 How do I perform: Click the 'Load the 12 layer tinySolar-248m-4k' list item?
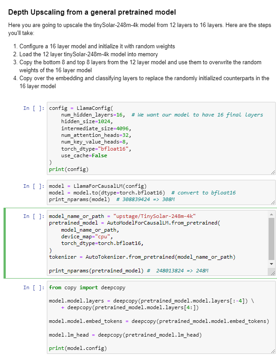point(97,54)
